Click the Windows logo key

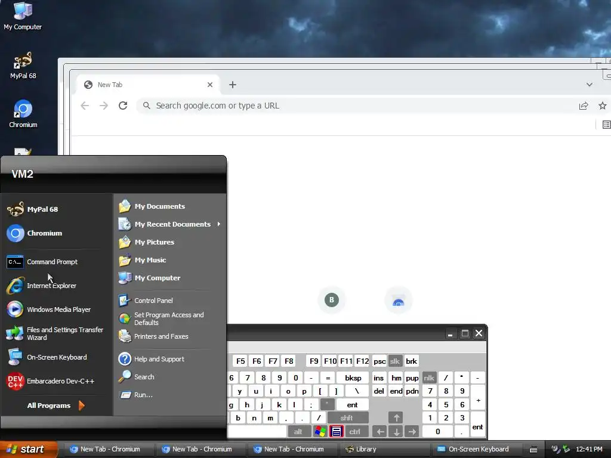[x=320, y=432]
